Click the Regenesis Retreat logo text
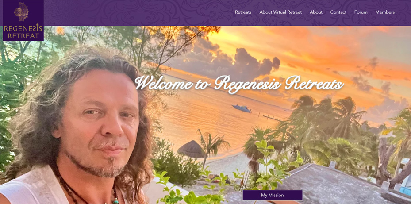411x204 pixels. 23,32
